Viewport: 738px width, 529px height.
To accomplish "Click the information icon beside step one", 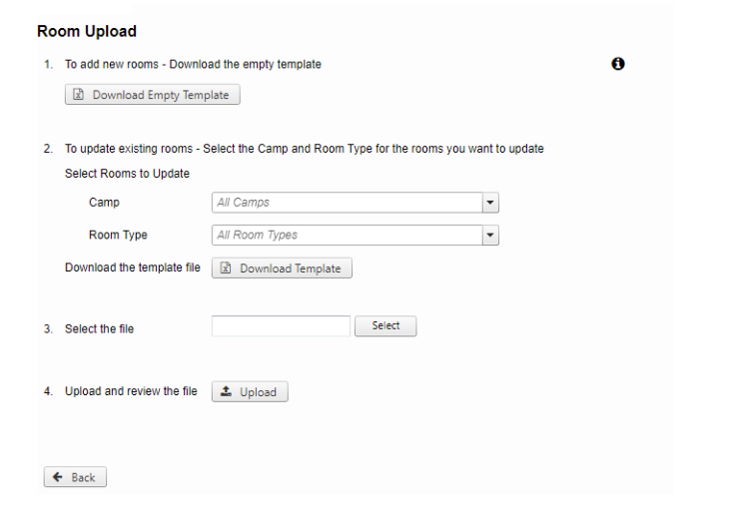I will (x=617, y=64).
